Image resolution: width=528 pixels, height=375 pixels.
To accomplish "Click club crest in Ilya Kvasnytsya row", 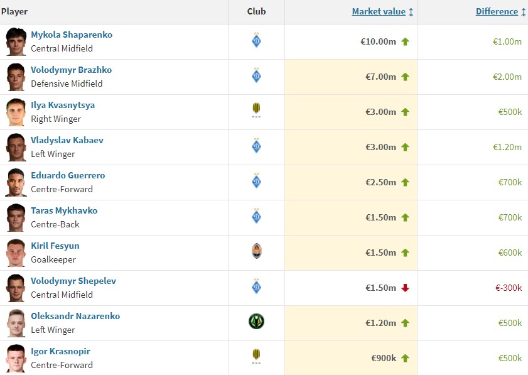I will tap(256, 112).
